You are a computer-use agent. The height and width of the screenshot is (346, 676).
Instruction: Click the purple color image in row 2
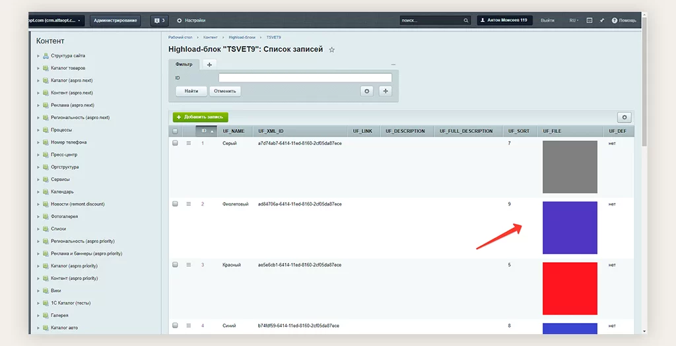[x=569, y=227]
